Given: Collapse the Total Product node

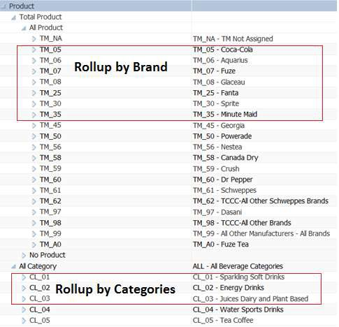Looking at the screenshot, I should (14, 17).
